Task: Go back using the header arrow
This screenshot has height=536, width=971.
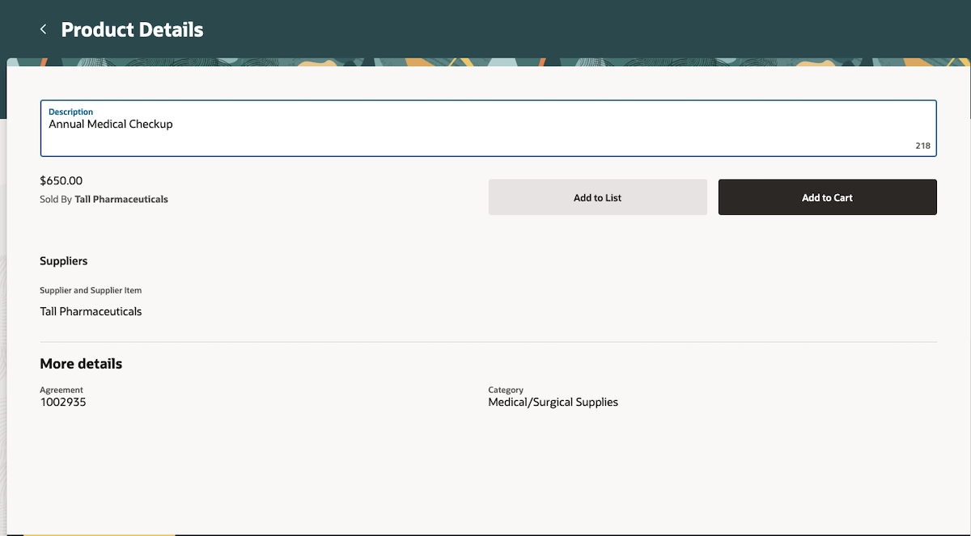Action: 43,29
